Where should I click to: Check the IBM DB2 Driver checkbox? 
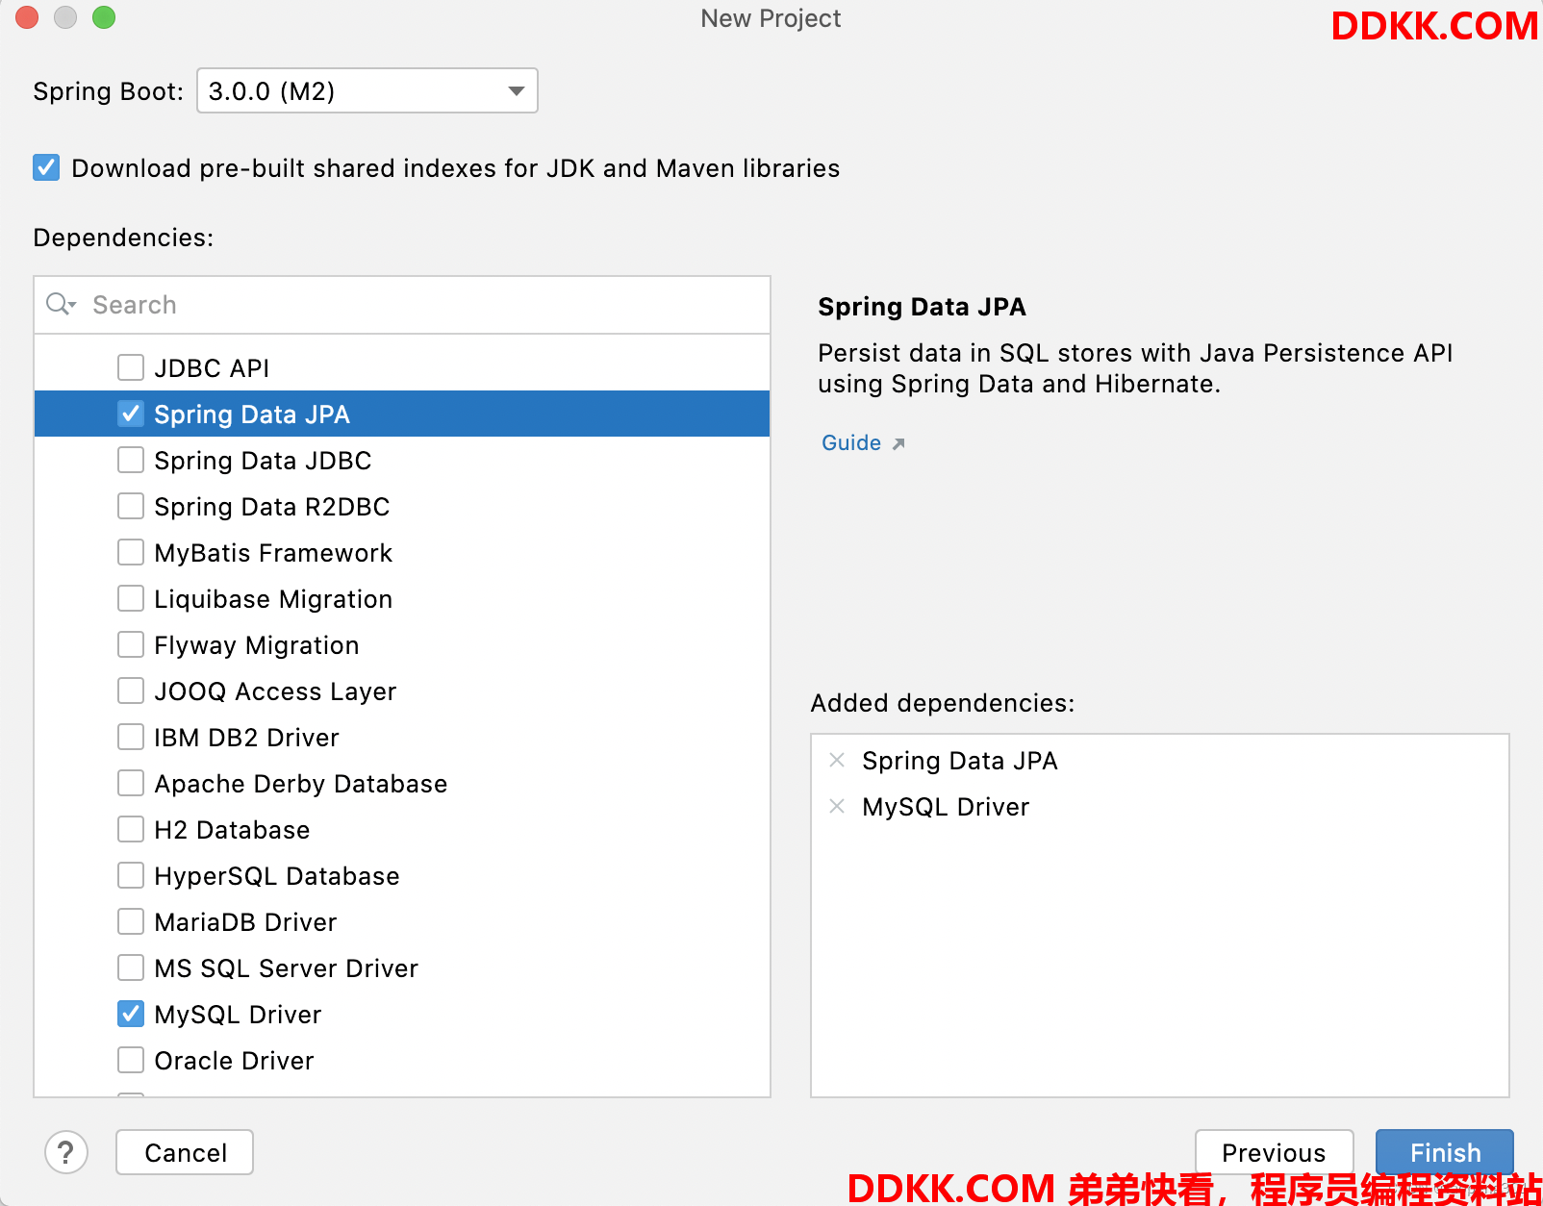click(131, 737)
